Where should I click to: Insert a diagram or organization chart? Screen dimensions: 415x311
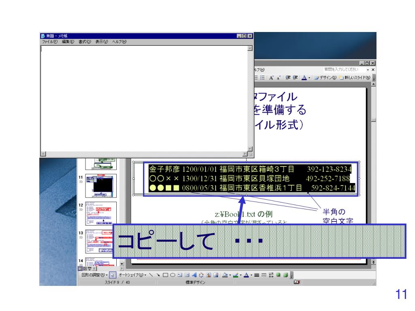(201, 275)
